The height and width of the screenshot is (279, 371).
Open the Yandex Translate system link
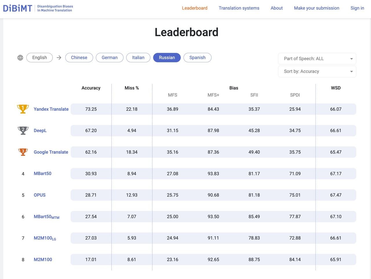click(51, 109)
